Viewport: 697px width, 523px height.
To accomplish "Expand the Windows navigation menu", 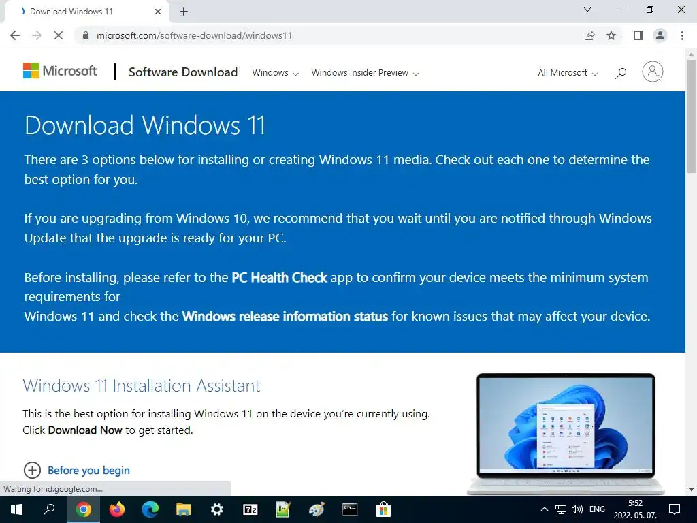I will click(x=275, y=72).
